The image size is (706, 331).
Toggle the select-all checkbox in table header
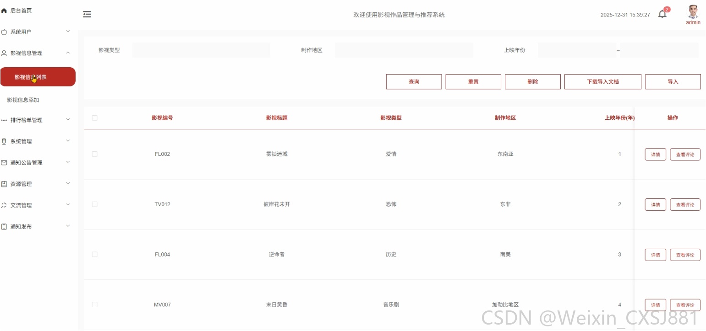pyautogui.click(x=94, y=118)
